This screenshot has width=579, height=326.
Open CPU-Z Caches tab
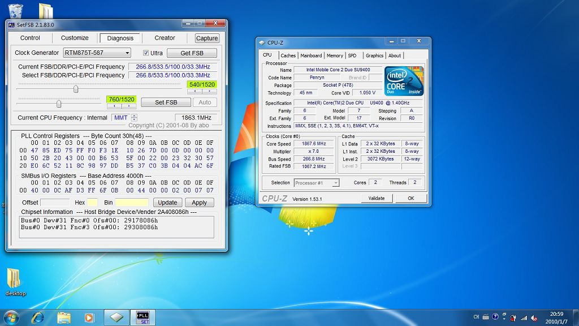288,55
